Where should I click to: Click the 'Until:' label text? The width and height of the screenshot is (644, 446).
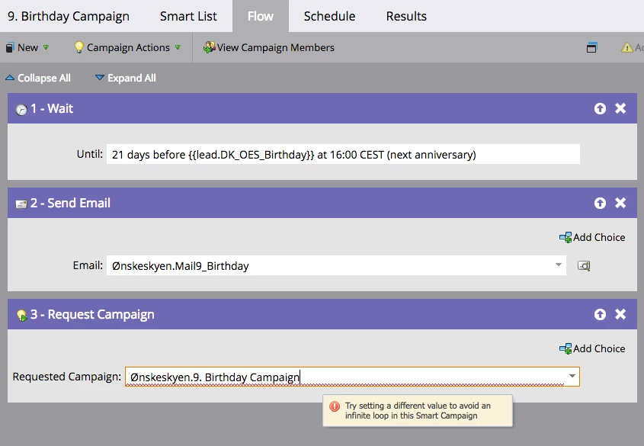coord(89,154)
